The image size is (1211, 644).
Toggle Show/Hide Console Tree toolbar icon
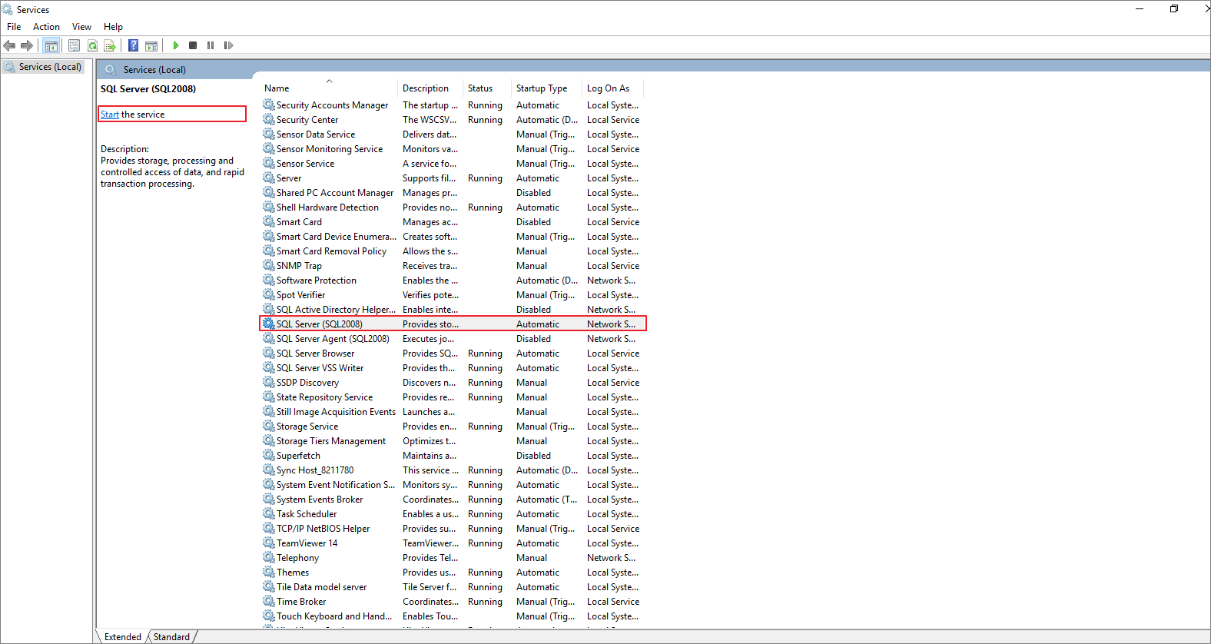[x=51, y=46]
